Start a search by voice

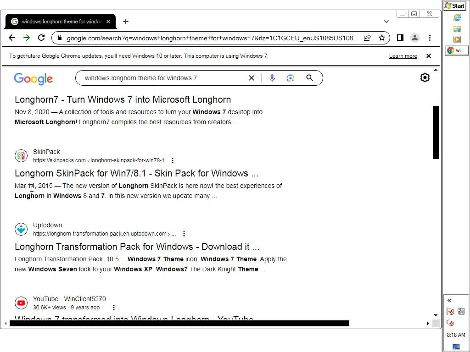(x=272, y=78)
